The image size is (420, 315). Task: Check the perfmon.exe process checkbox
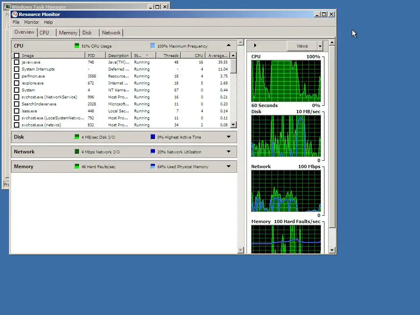(x=16, y=76)
